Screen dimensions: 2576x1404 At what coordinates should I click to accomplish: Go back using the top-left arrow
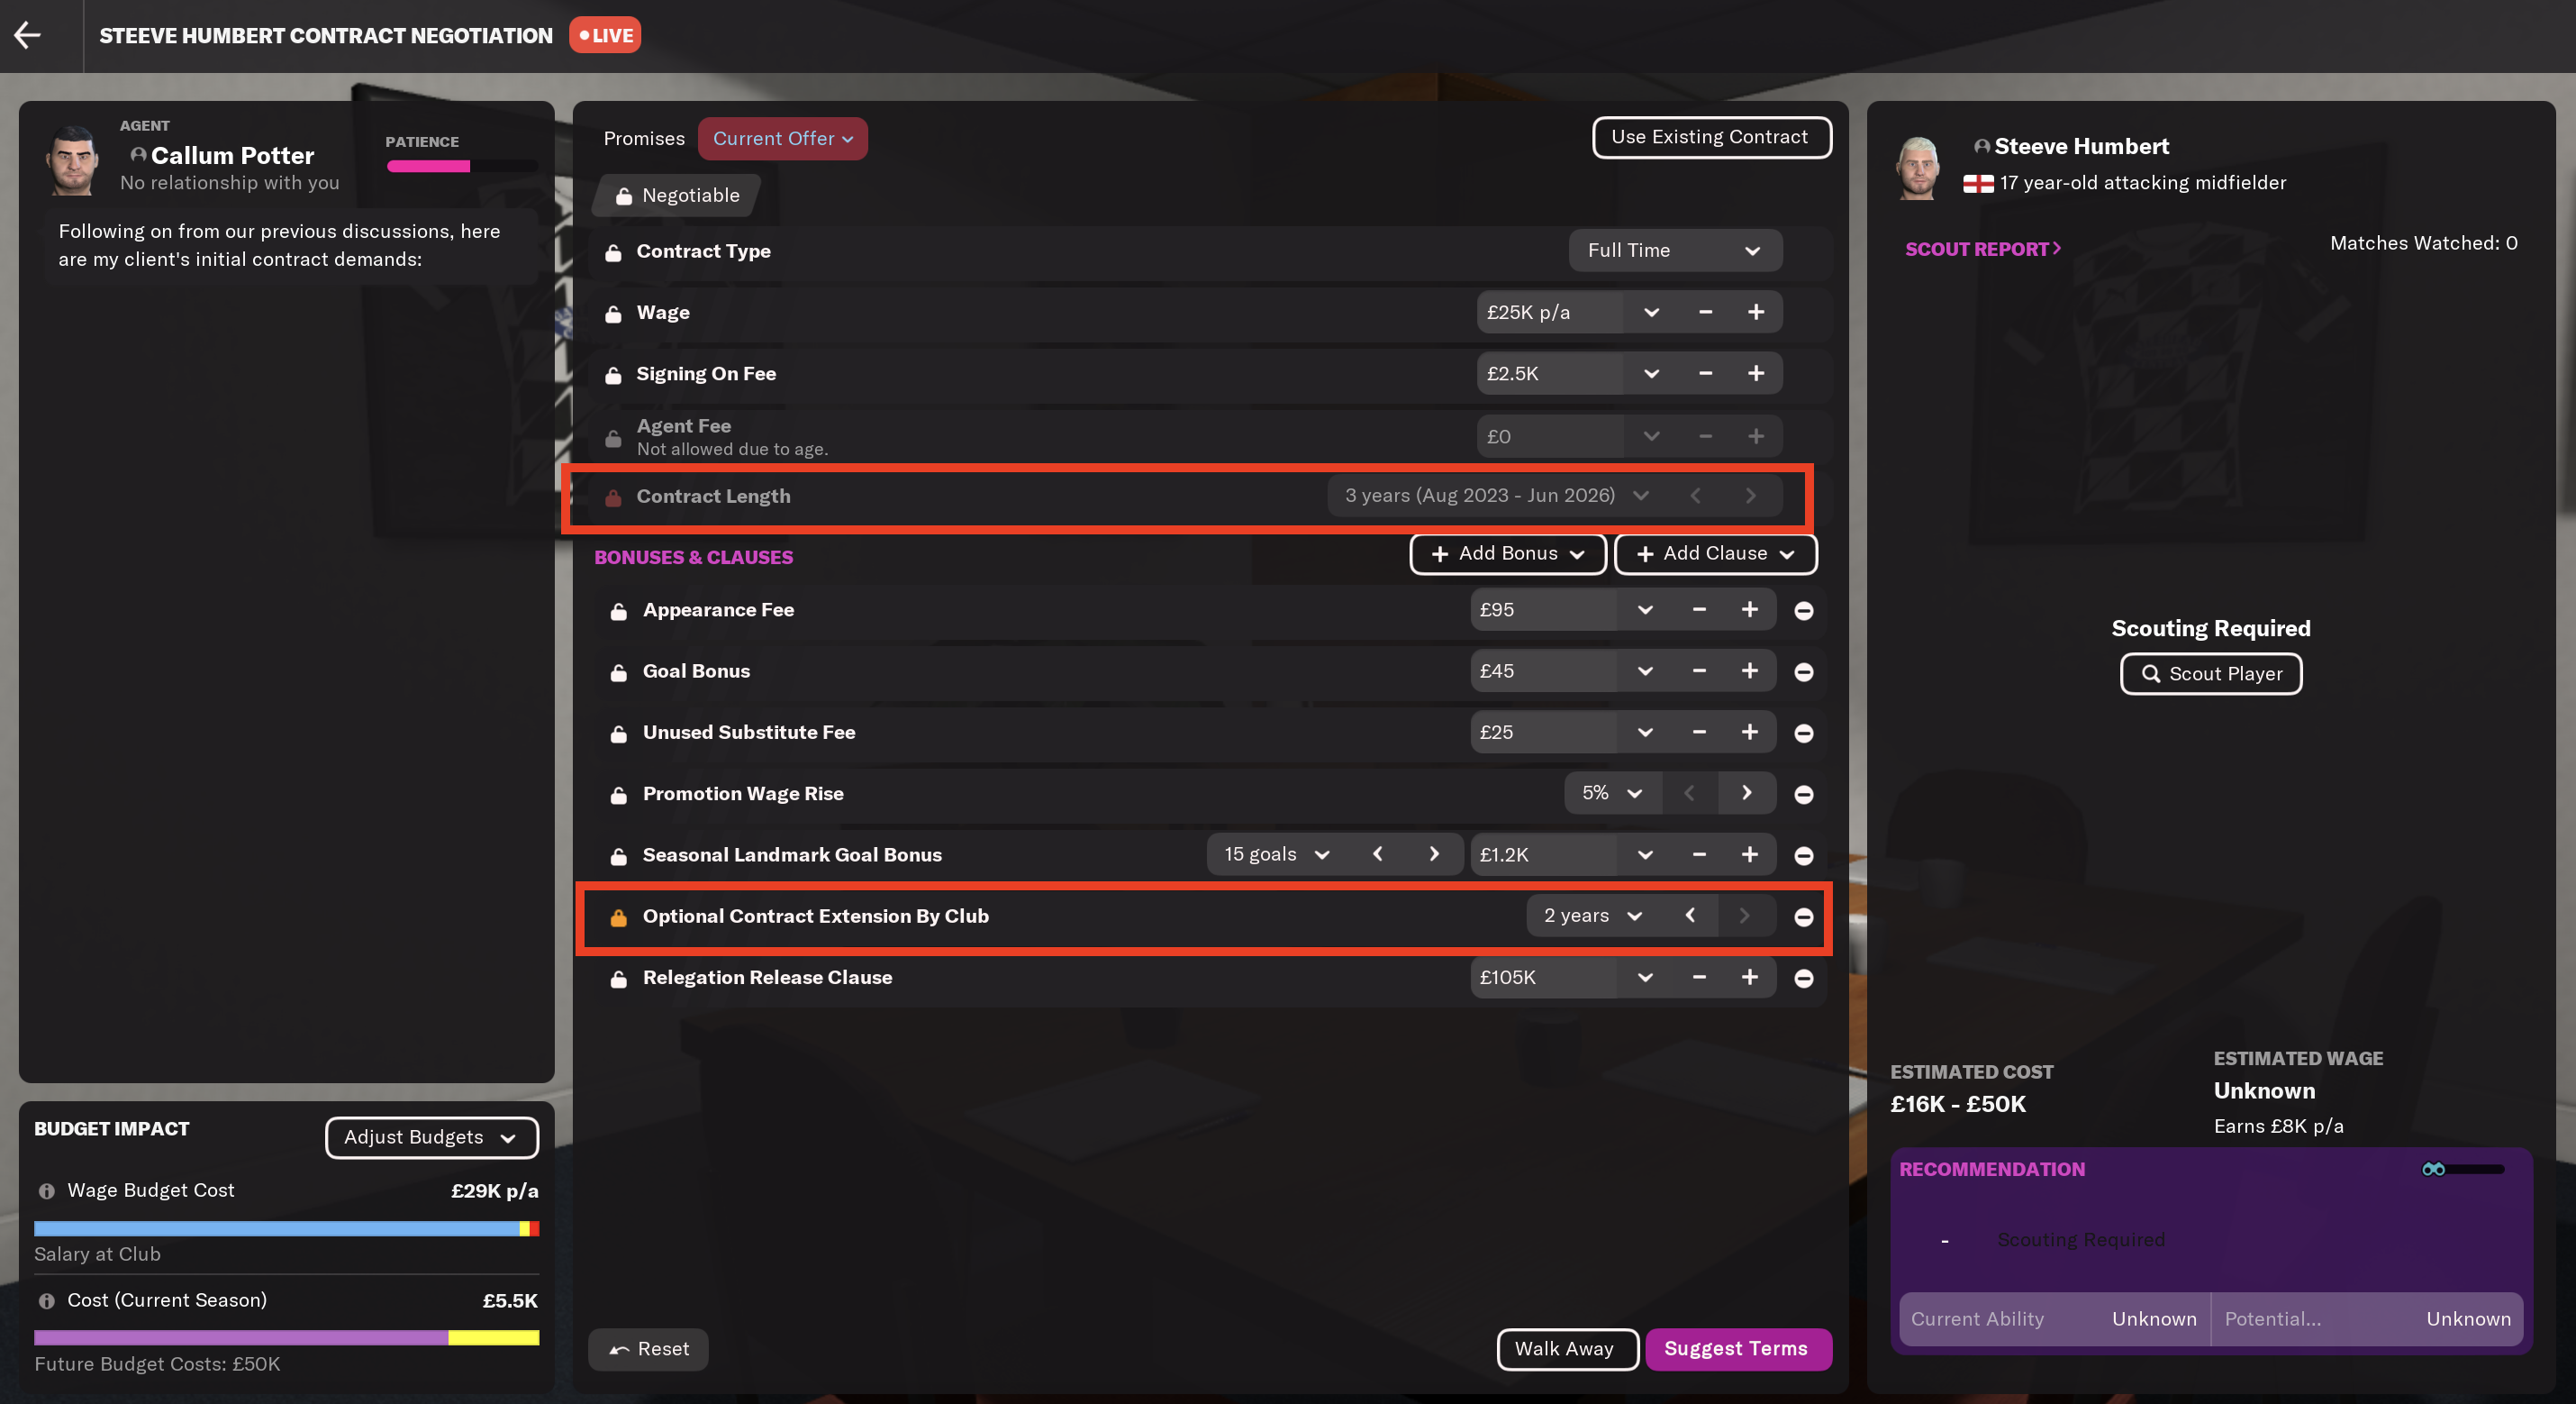27,35
